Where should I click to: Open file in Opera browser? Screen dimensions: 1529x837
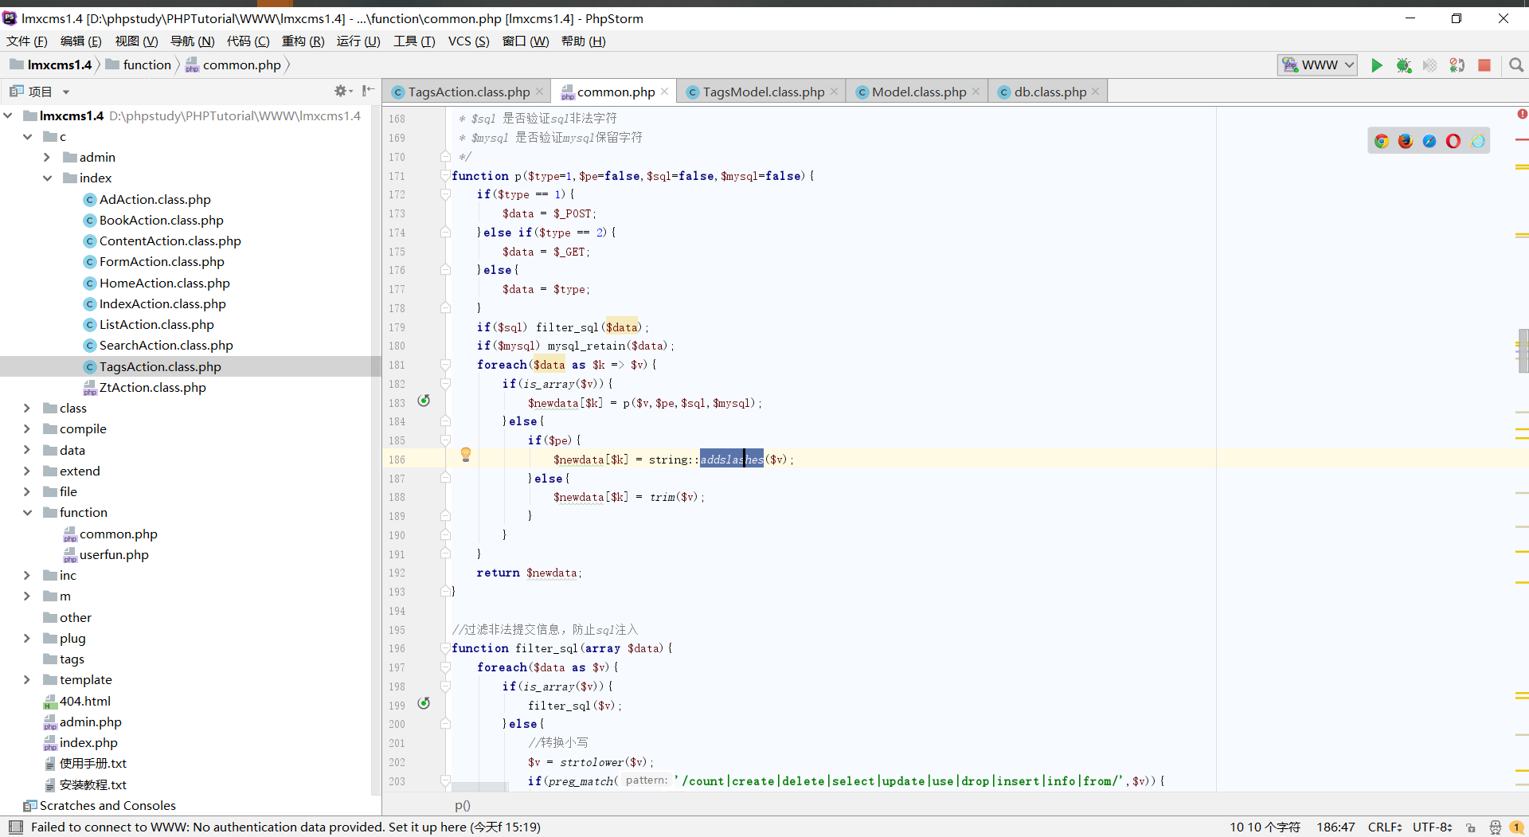1453,141
